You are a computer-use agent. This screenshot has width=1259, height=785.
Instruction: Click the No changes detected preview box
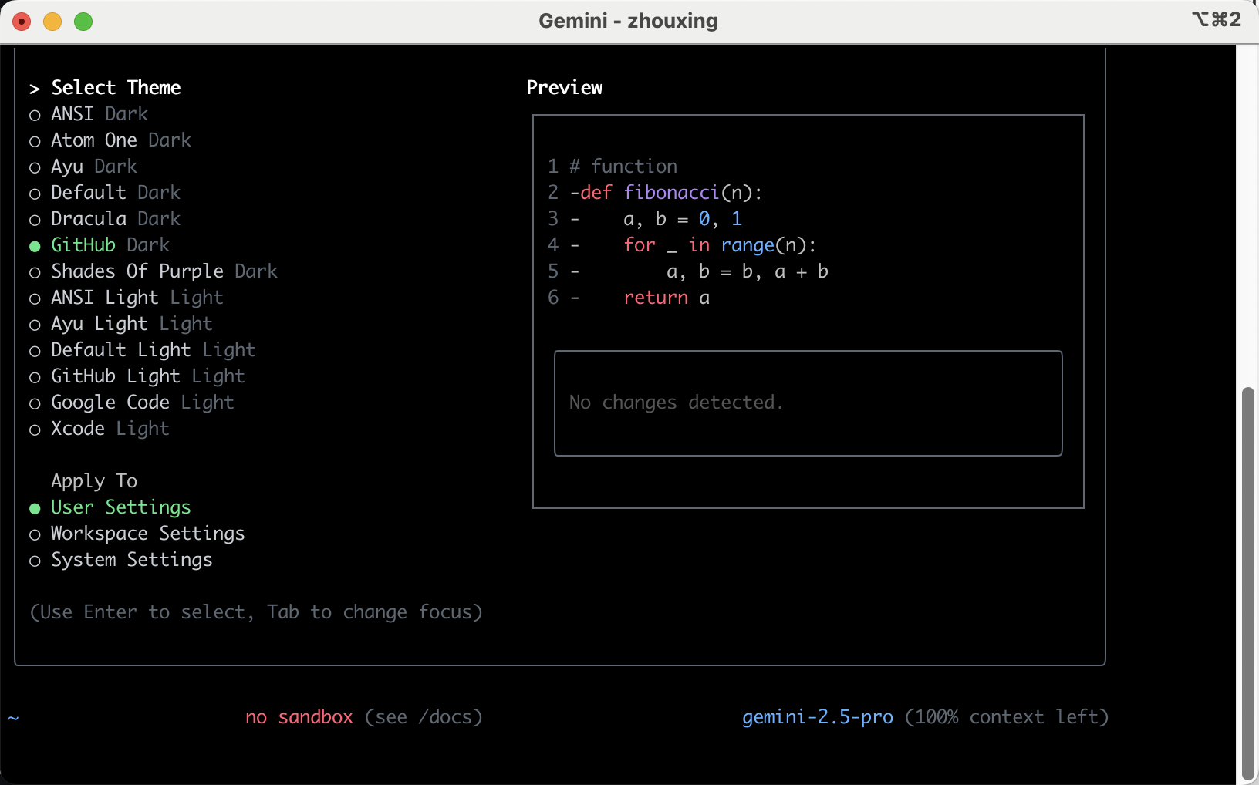808,403
